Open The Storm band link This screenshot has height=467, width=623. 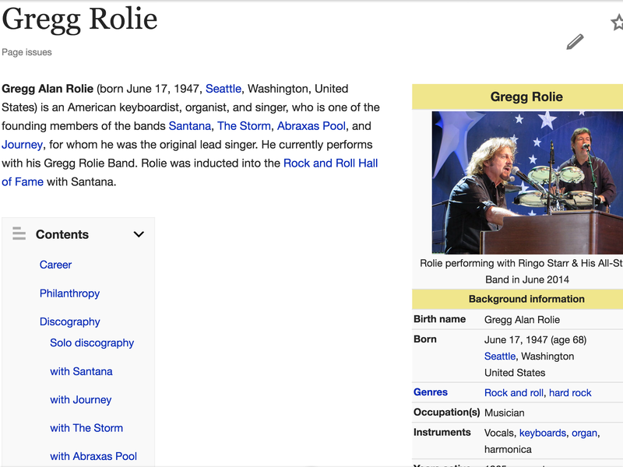(x=244, y=126)
